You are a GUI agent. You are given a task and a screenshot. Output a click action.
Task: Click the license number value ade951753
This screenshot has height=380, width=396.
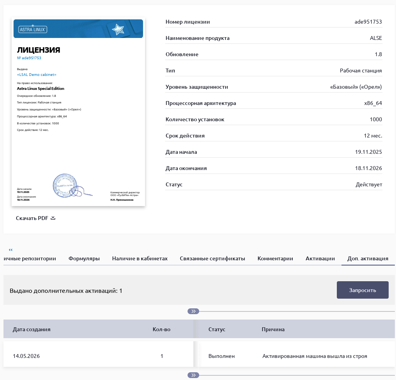[368, 22]
